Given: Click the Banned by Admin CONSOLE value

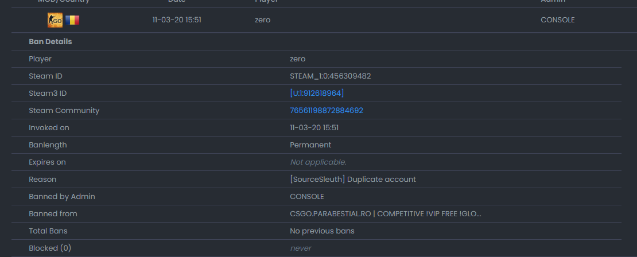Looking at the screenshot, I should [x=306, y=197].
